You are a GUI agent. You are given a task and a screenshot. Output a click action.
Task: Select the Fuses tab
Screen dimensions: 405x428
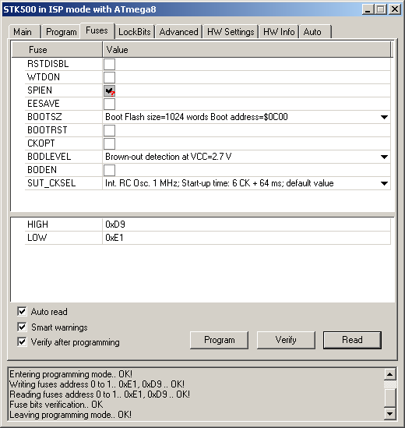click(97, 30)
